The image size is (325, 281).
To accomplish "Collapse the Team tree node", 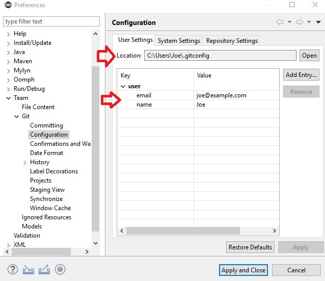I will tap(8, 98).
